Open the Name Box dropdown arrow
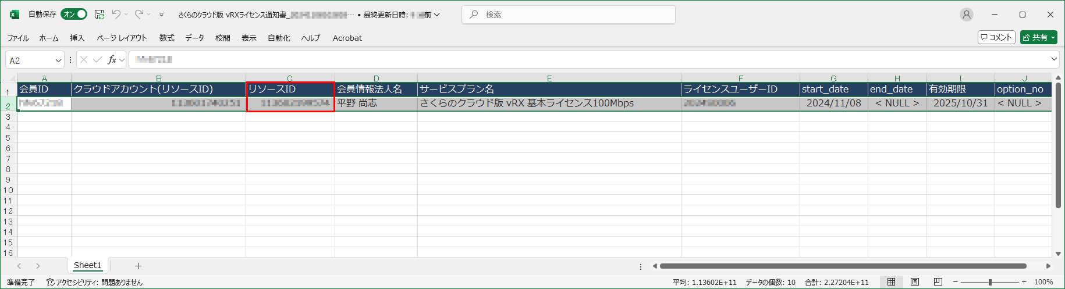The width and height of the screenshot is (1065, 289). 58,60
